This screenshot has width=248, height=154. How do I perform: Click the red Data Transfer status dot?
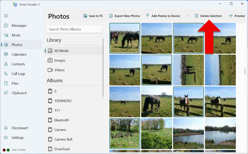(4, 150)
